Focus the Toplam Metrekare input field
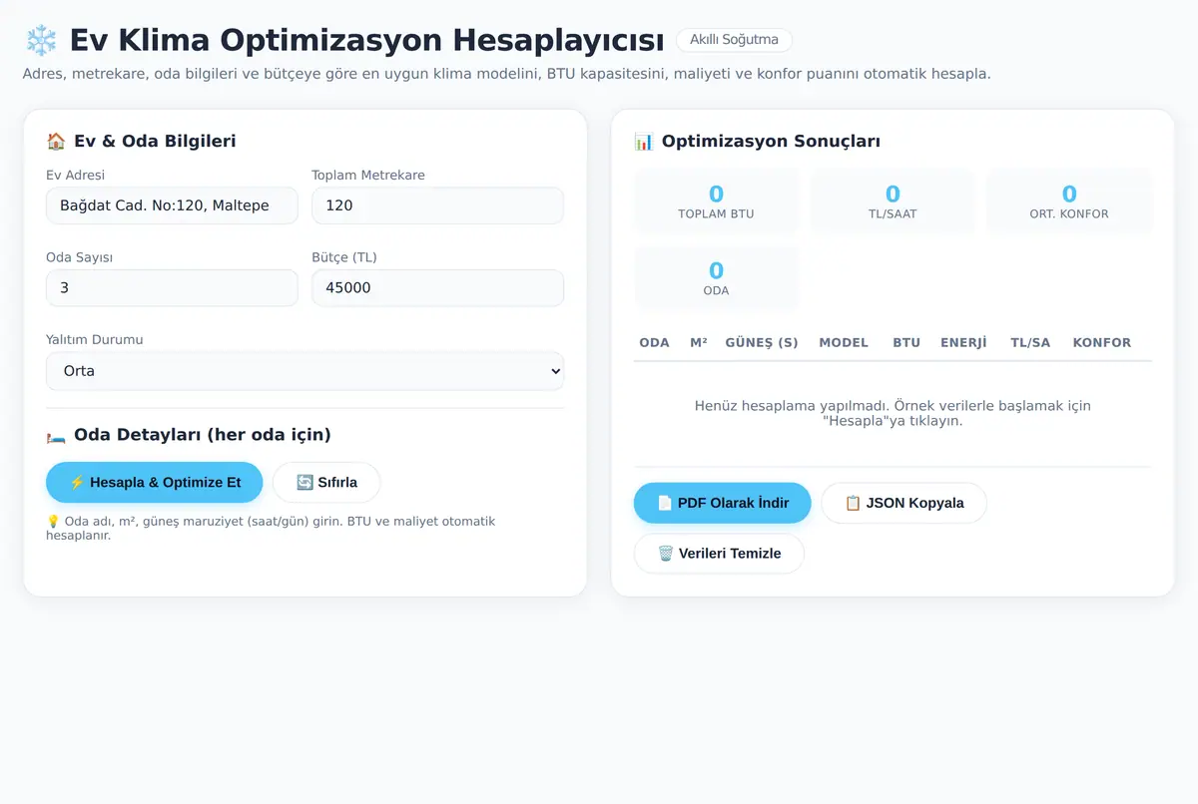Image resolution: width=1198 pixels, height=804 pixels. click(x=437, y=205)
